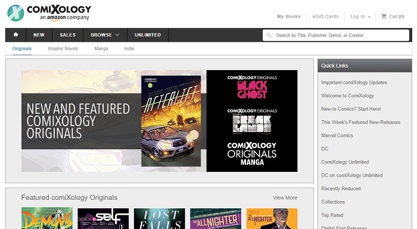Image resolution: width=417 pixels, height=229 pixels.
Task: Open the UNLIMITED section
Action: tap(148, 35)
